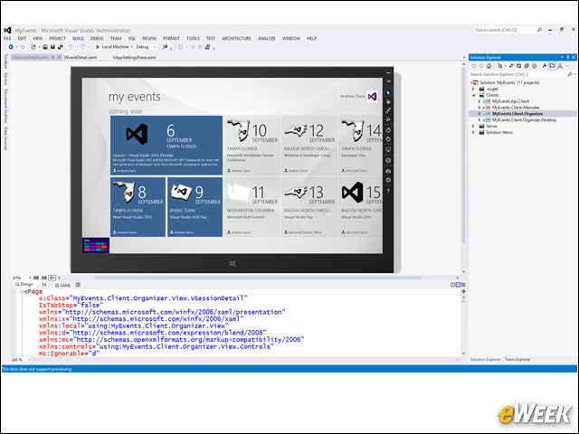
Task: Select the 9 September Irving Texas tile
Action: [x=195, y=207]
